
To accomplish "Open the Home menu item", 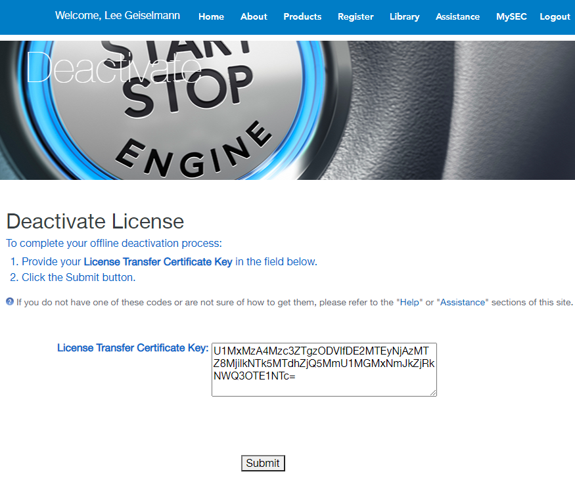I will pos(211,17).
